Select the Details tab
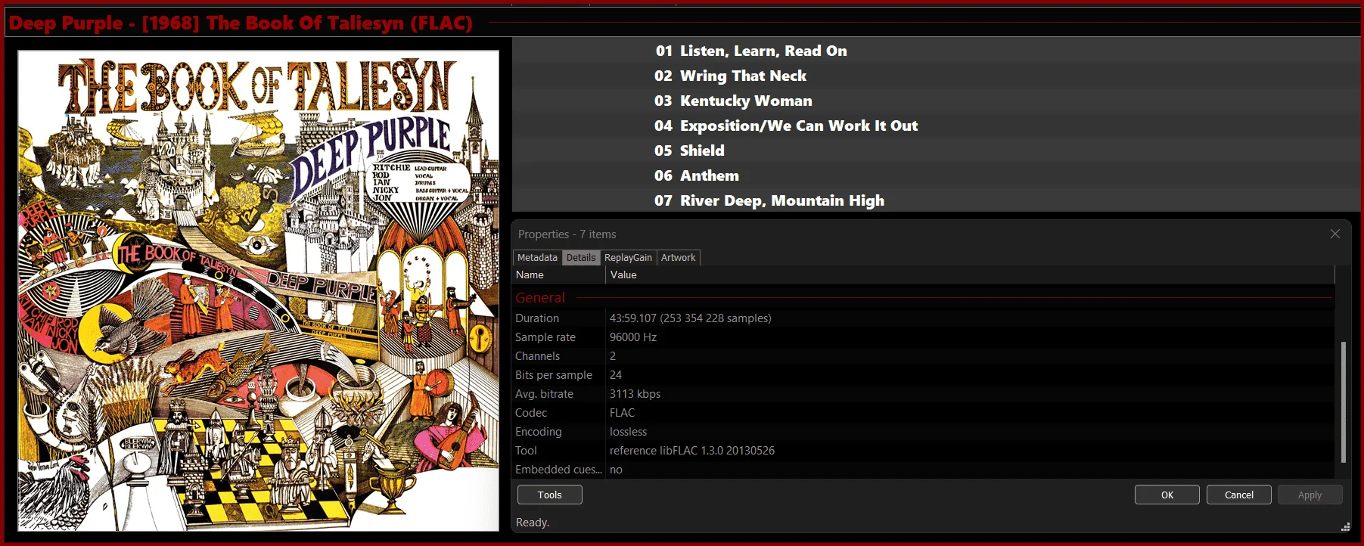This screenshot has height=546, width=1364. 581,258
